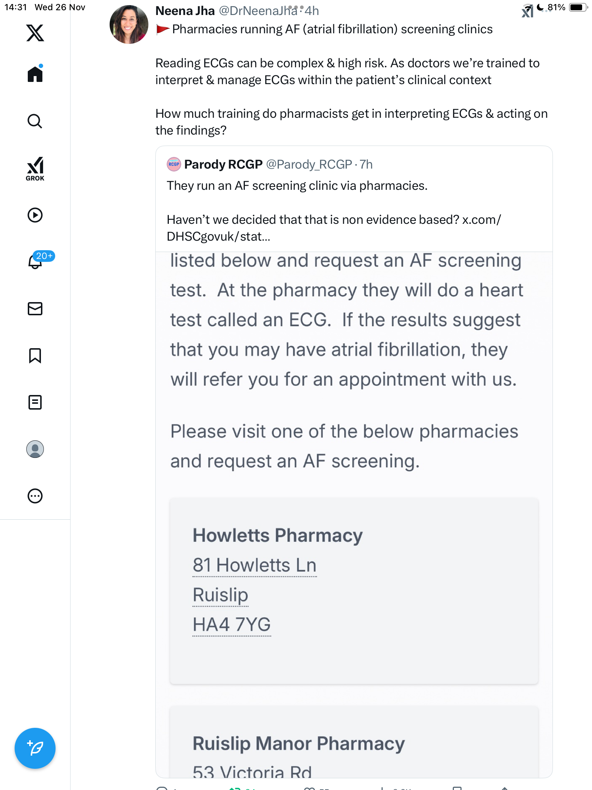The height and width of the screenshot is (790, 592).
Task: View Neena Jha's profile photo
Action: 129,25
